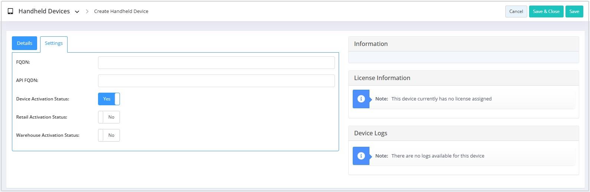The image size is (590, 192).
Task: Open the Handheld Devices dropdown chevron
Action: click(77, 12)
